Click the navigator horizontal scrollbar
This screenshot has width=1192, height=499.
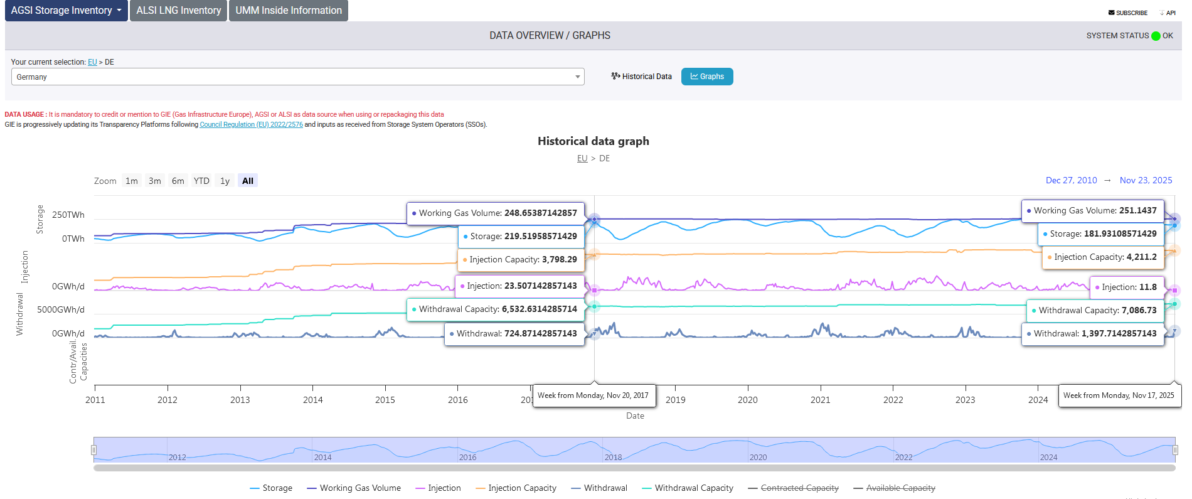tap(634, 468)
